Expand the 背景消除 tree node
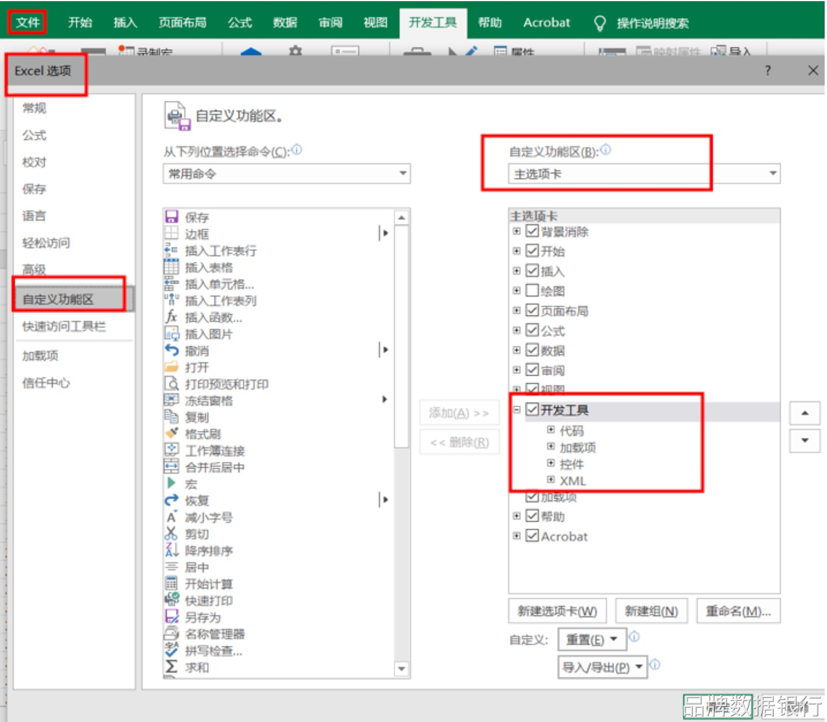This screenshot has width=827, height=722. 516,231
